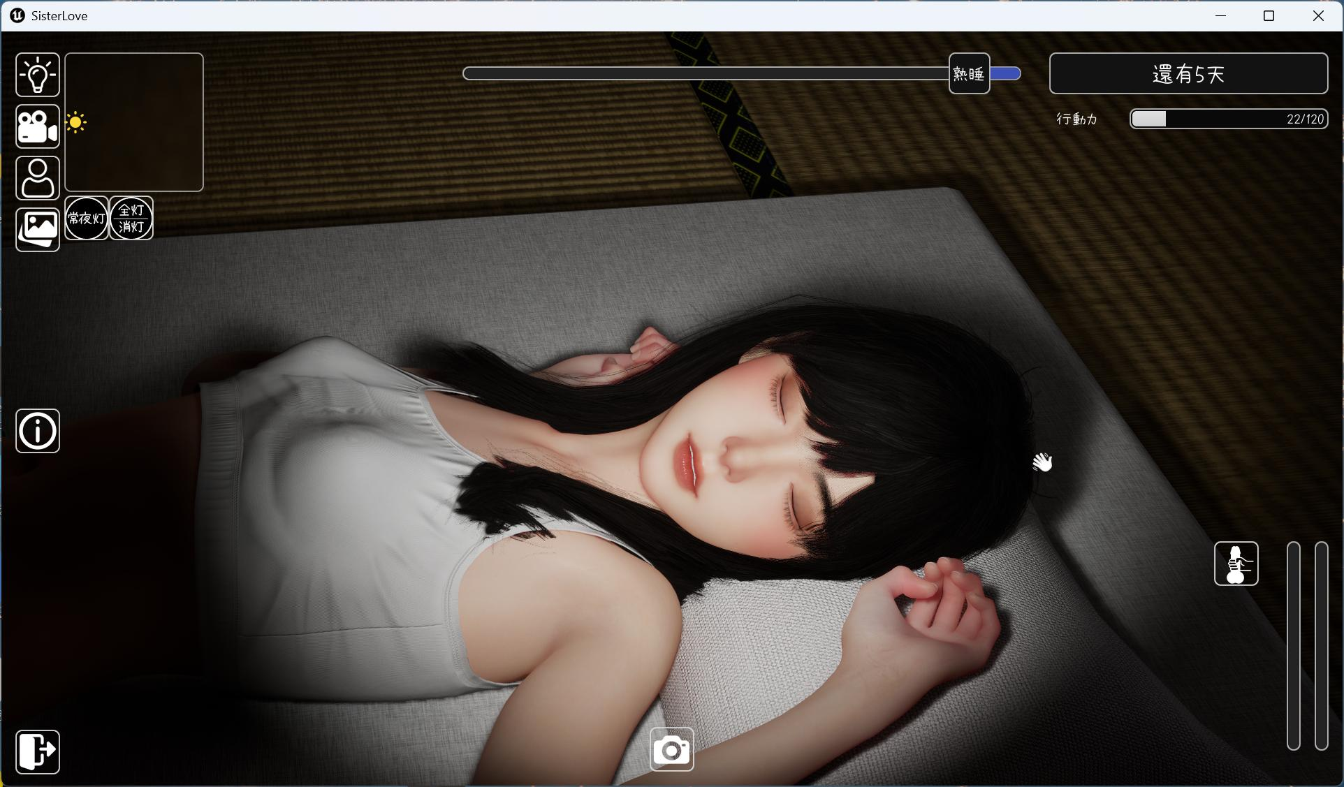Click the 還有5天 remaining days button

pos(1188,73)
